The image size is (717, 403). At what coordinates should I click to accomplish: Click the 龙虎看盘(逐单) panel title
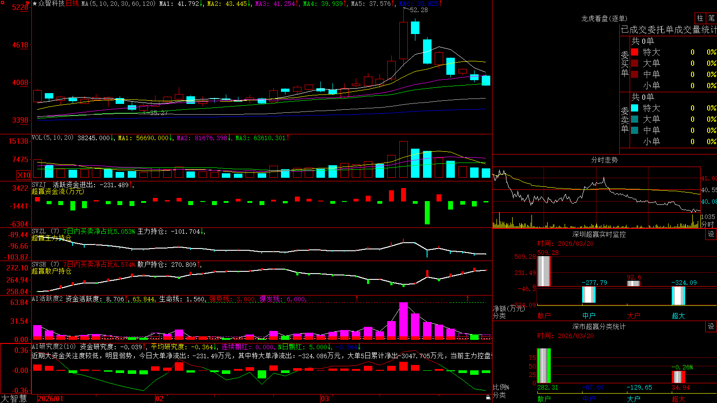(605, 18)
